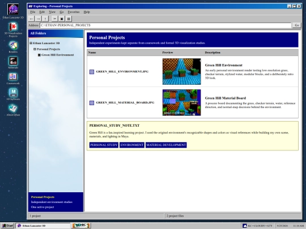Open the Green Hill Material Board preview thumbnail
The image size is (306, 229).
coord(182,102)
